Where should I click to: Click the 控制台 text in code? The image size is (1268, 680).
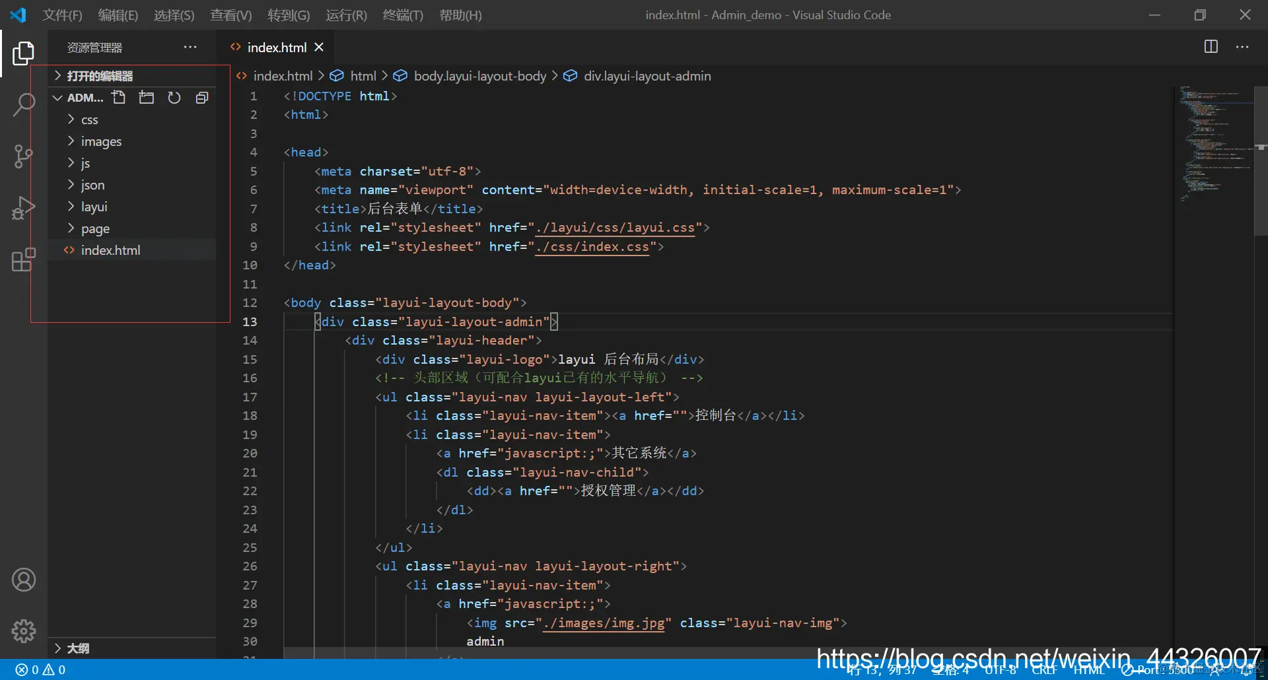point(716,415)
